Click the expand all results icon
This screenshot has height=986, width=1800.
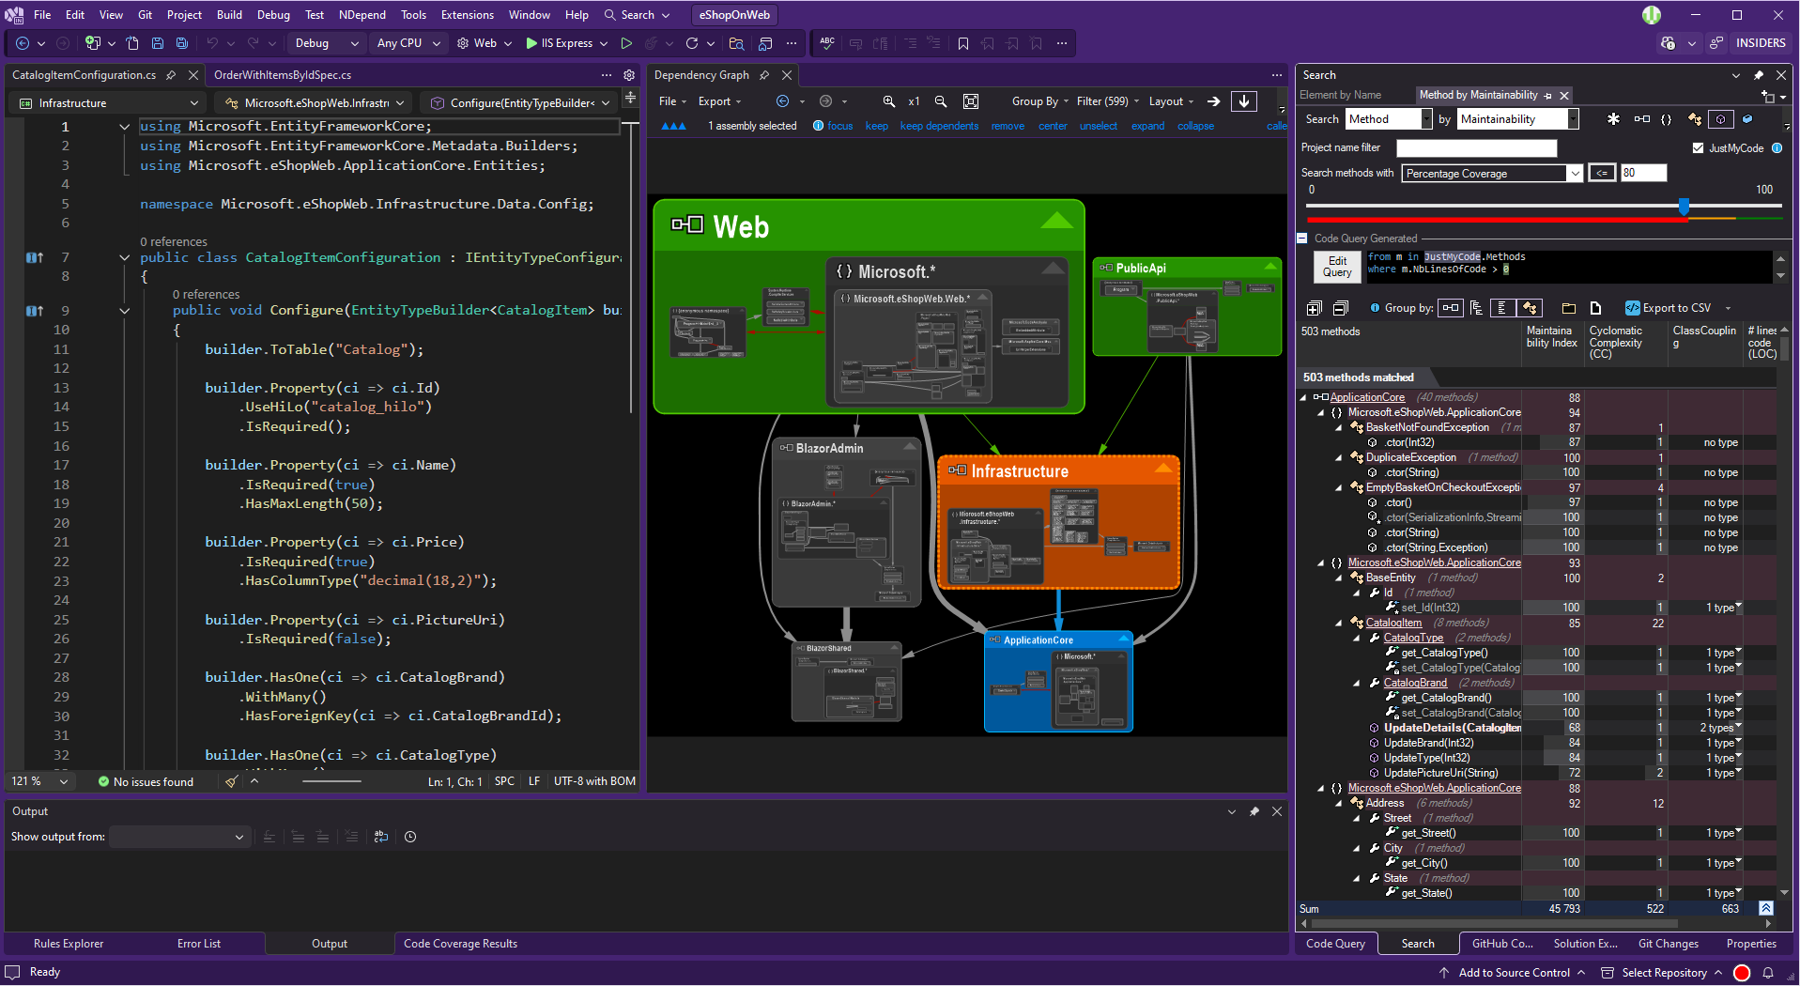[1314, 308]
